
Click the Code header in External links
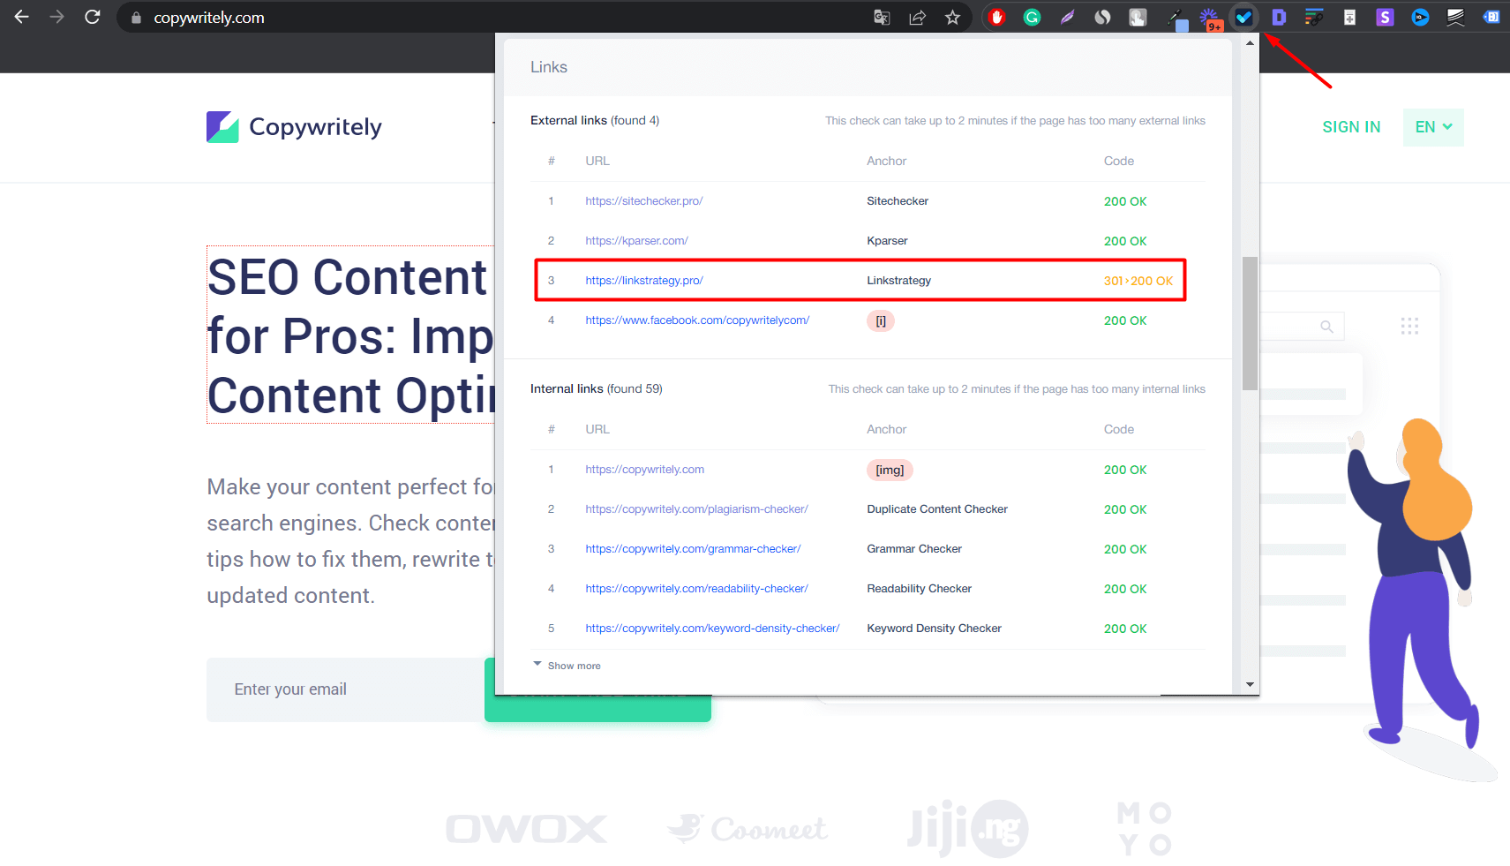pos(1119,161)
